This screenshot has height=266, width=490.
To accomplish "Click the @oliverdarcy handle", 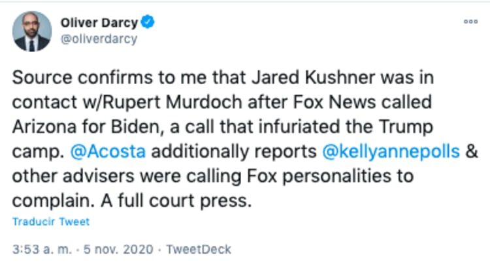I will tap(98, 39).
